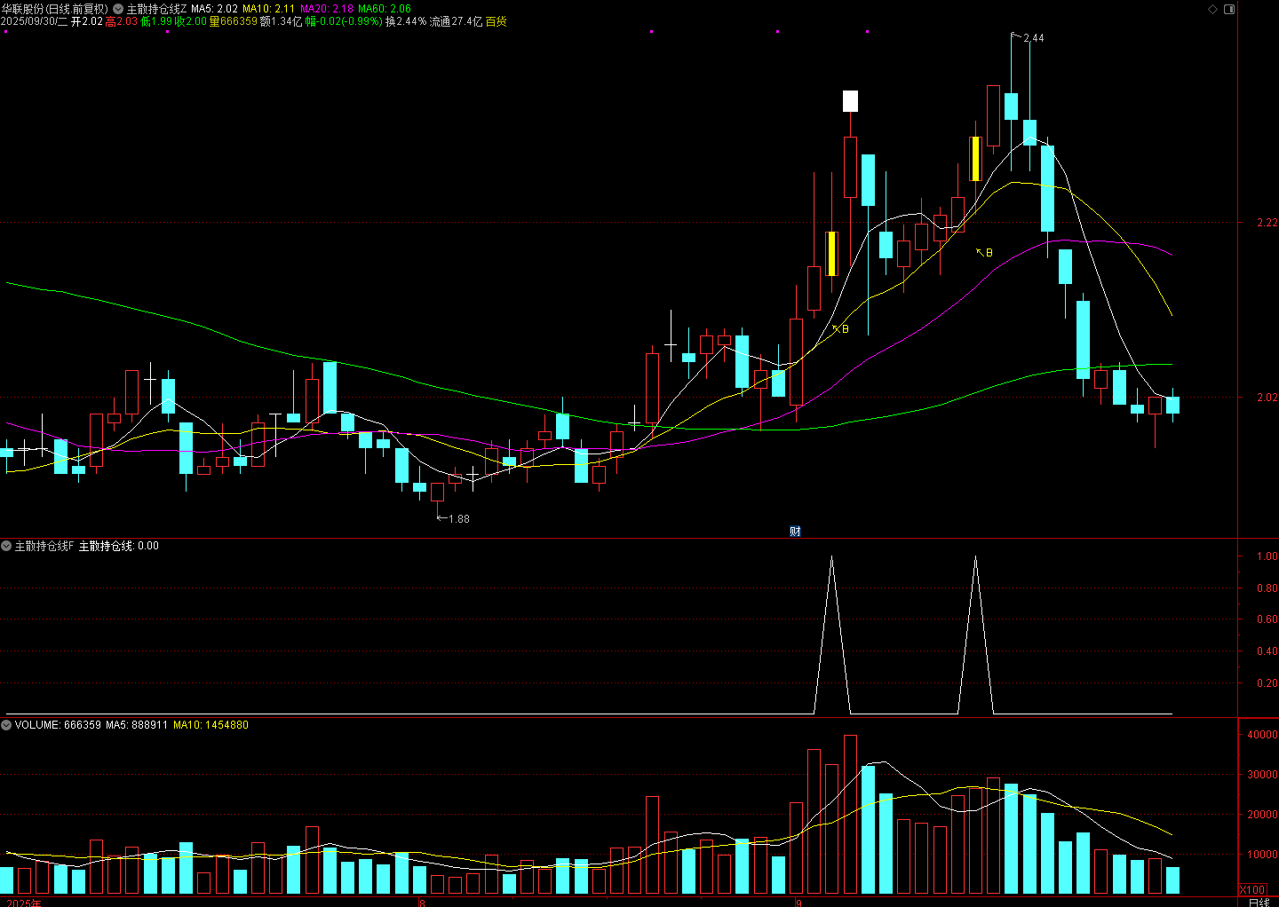Expand the 主散持仓线F indicator panel menu
The image size is (1279, 907).
[6, 546]
